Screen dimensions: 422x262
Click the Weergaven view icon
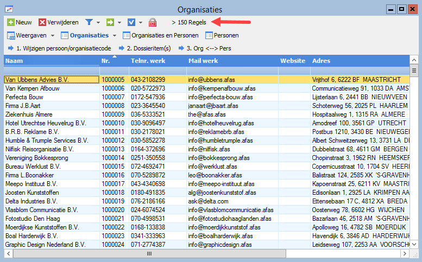[x=11, y=35]
